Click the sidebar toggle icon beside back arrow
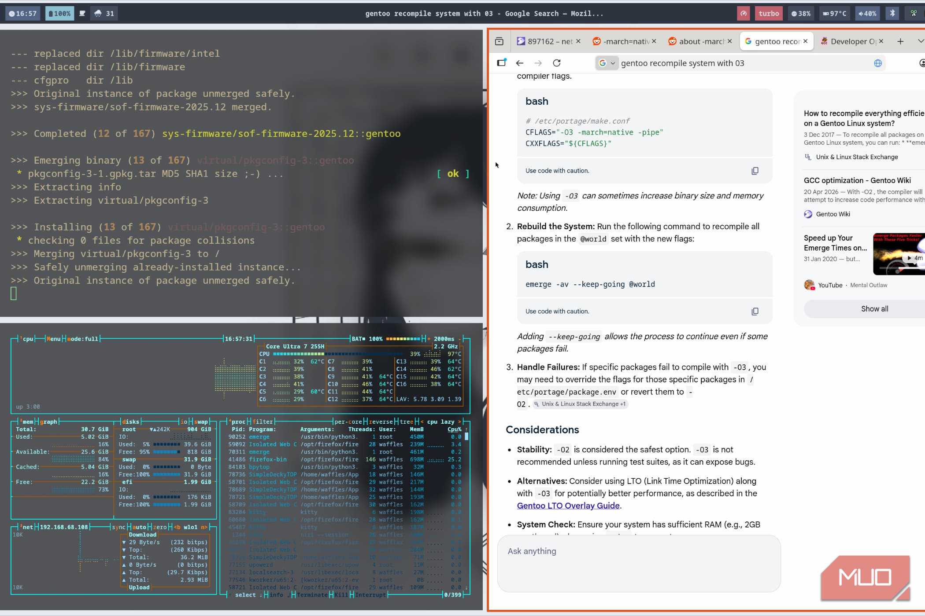Screen dimensions: 925x616 click(x=501, y=62)
